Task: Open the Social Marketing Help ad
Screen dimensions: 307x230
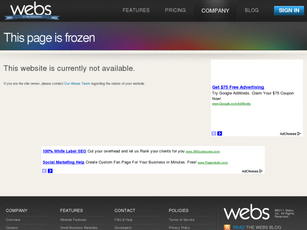Action: [63, 162]
